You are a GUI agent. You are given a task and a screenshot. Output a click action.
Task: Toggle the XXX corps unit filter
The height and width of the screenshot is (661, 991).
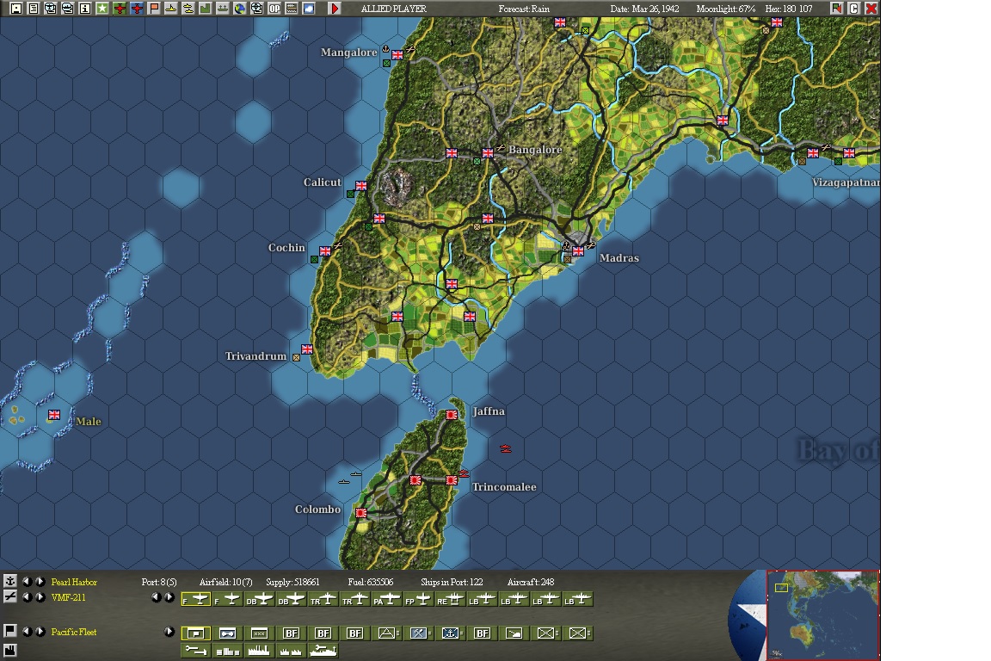[259, 633]
